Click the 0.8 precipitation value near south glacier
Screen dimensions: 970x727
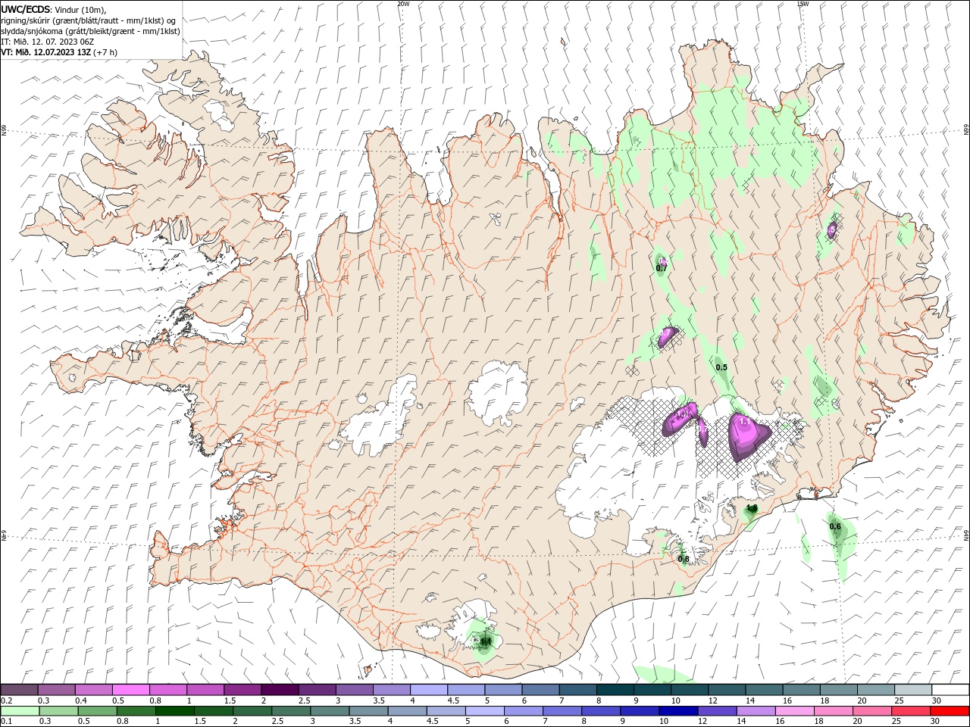684,559
